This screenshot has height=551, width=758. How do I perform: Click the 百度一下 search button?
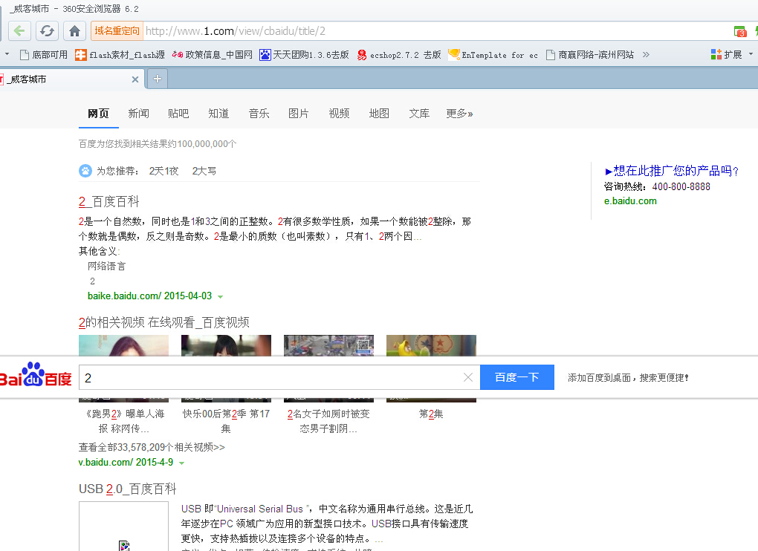(516, 377)
